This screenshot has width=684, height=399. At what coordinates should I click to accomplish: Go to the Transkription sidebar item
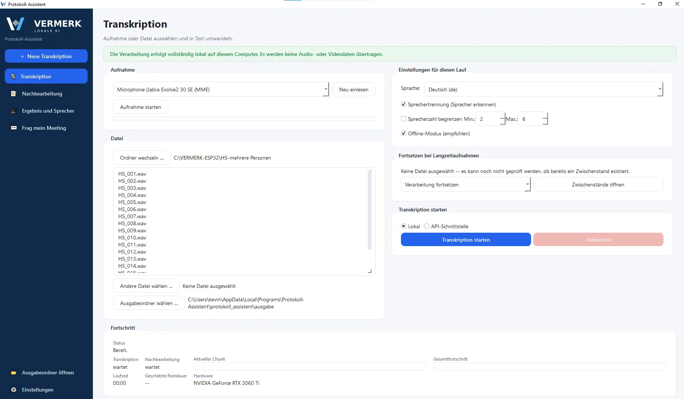coord(46,76)
